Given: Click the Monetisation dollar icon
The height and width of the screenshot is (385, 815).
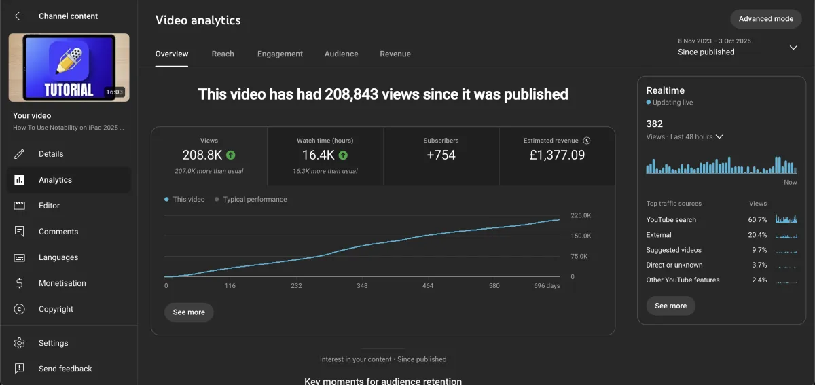Looking at the screenshot, I should point(20,283).
